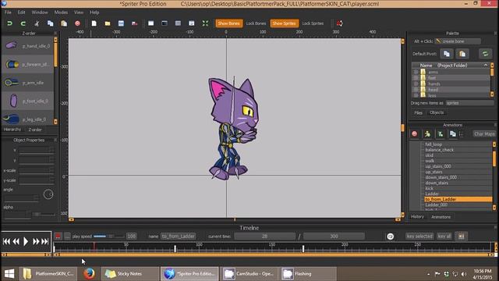Click the small icon right of key all

coord(461,236)
